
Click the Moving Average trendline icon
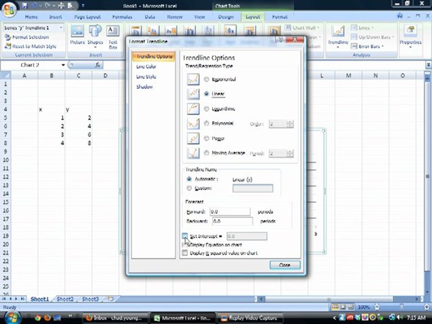click(x=193, y=153)
